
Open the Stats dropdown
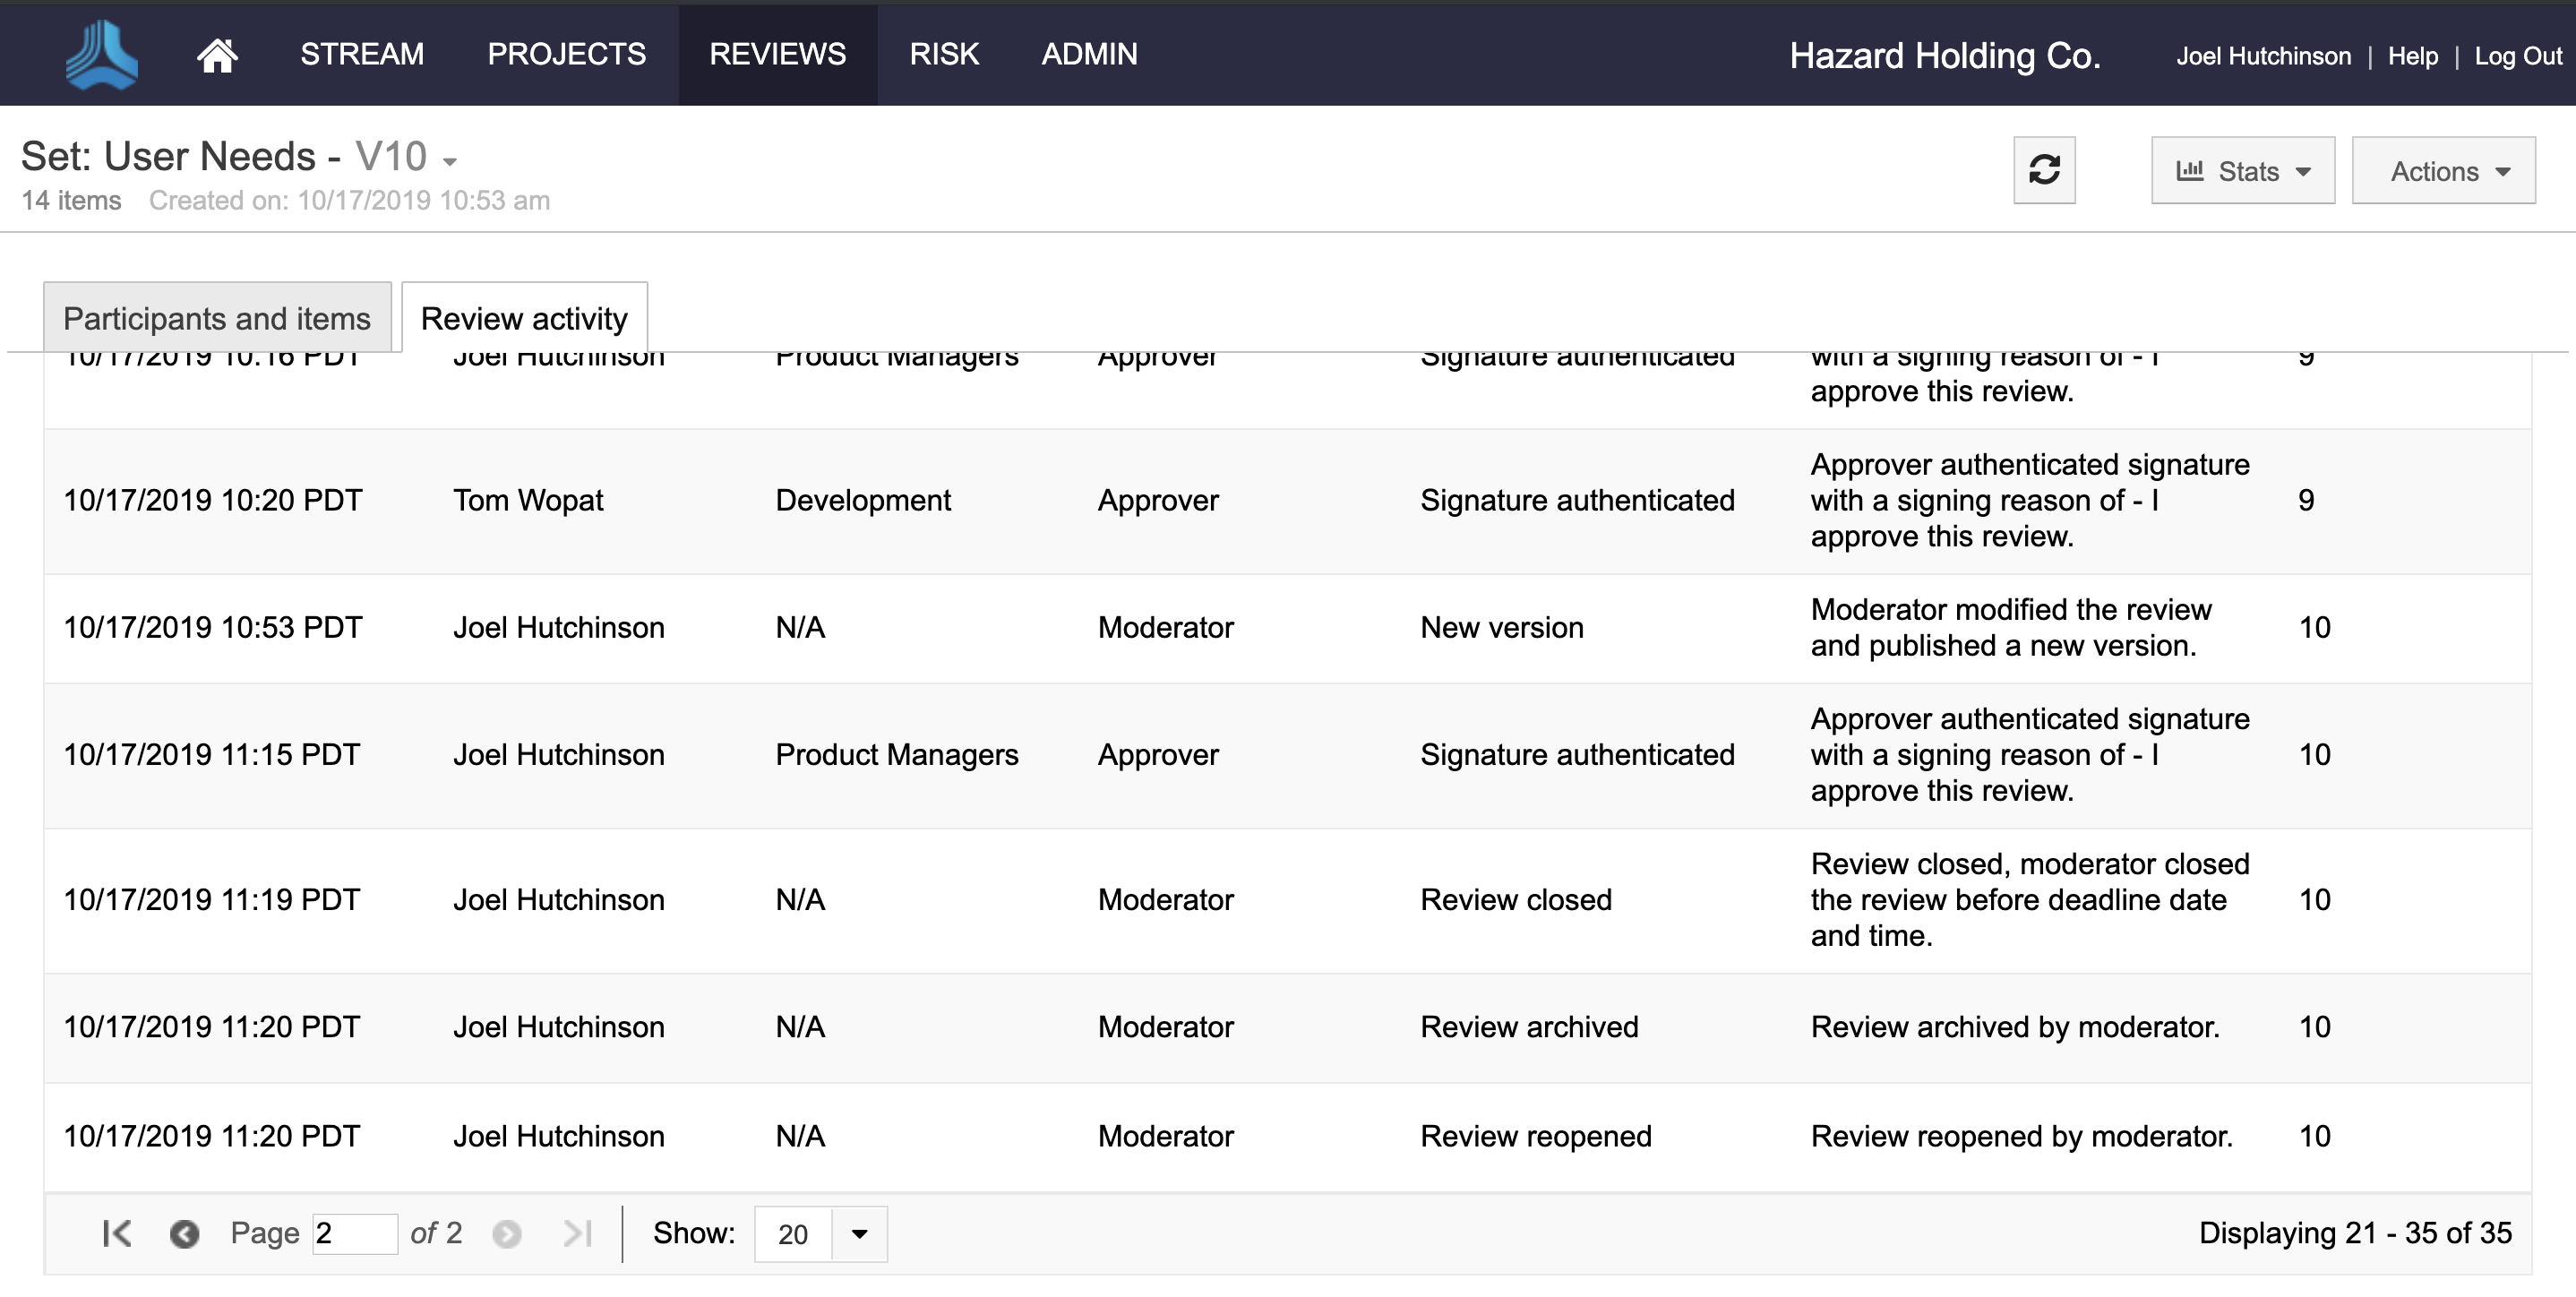[2242, 171]
